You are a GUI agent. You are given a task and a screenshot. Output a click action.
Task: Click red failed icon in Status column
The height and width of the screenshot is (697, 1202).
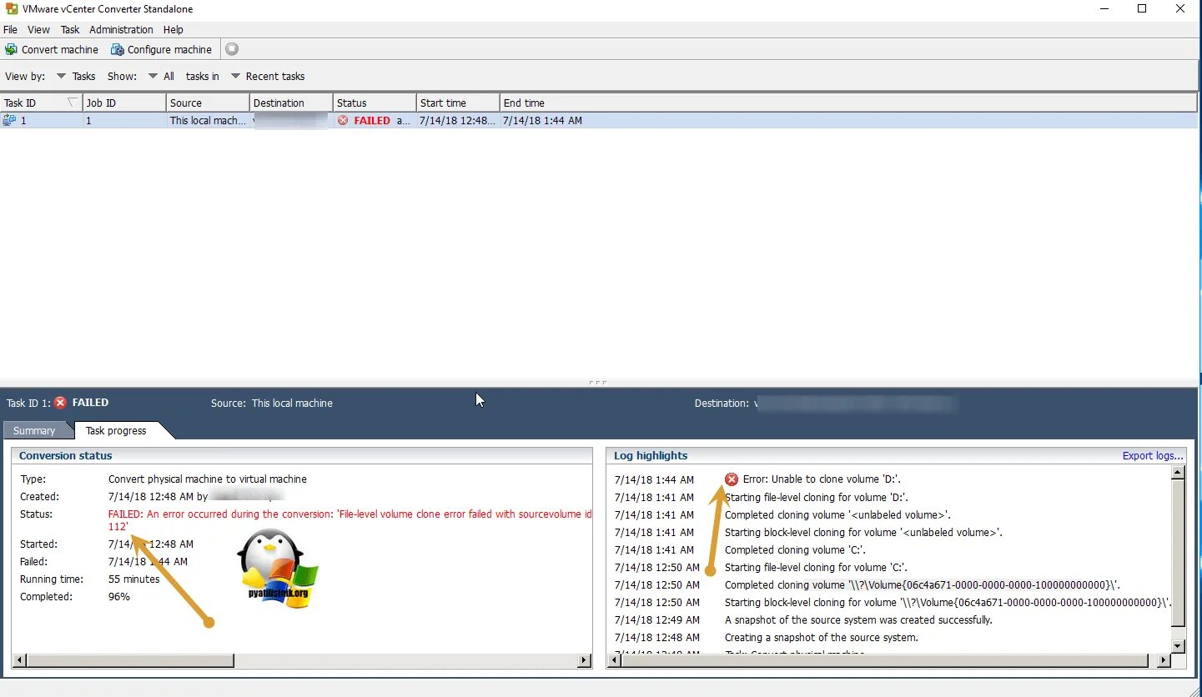[343, 120]
